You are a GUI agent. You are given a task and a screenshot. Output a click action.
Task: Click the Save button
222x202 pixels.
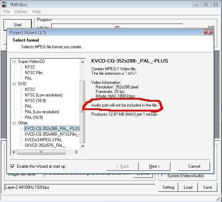[x=207, y=187]
